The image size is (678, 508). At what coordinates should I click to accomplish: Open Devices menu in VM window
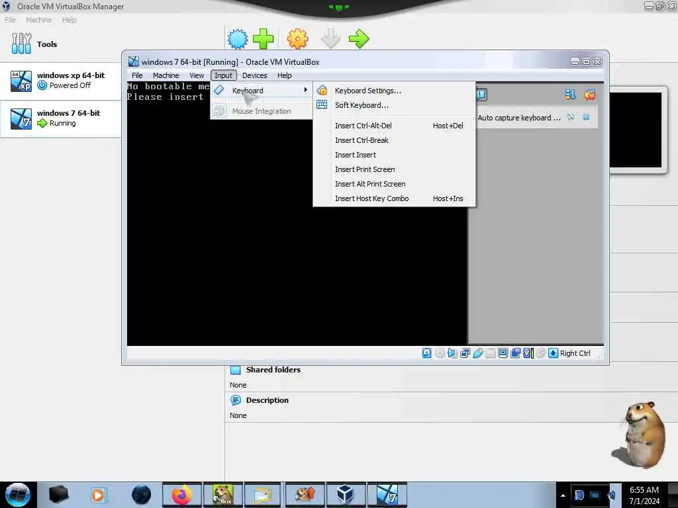click(x=254, y=75)
